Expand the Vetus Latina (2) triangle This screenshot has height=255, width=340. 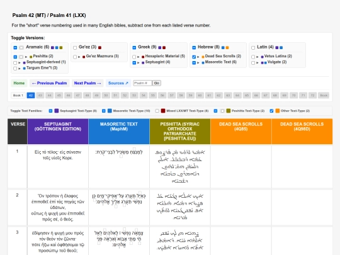[258, 57]
